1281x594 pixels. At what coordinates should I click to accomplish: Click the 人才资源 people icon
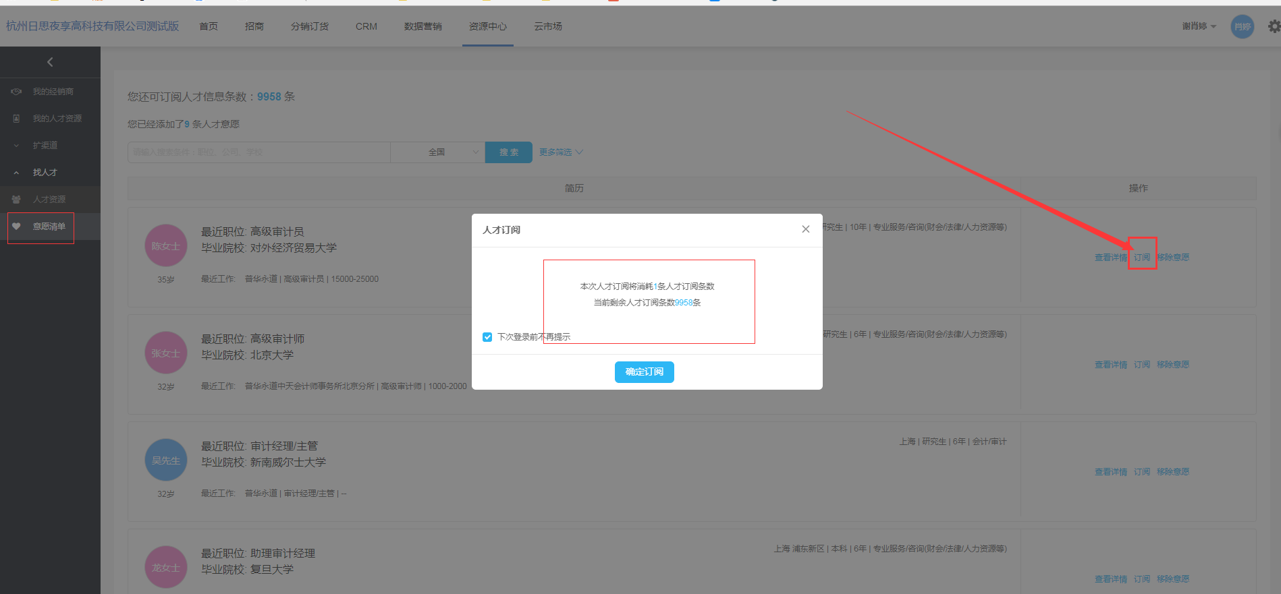[16, 200]
